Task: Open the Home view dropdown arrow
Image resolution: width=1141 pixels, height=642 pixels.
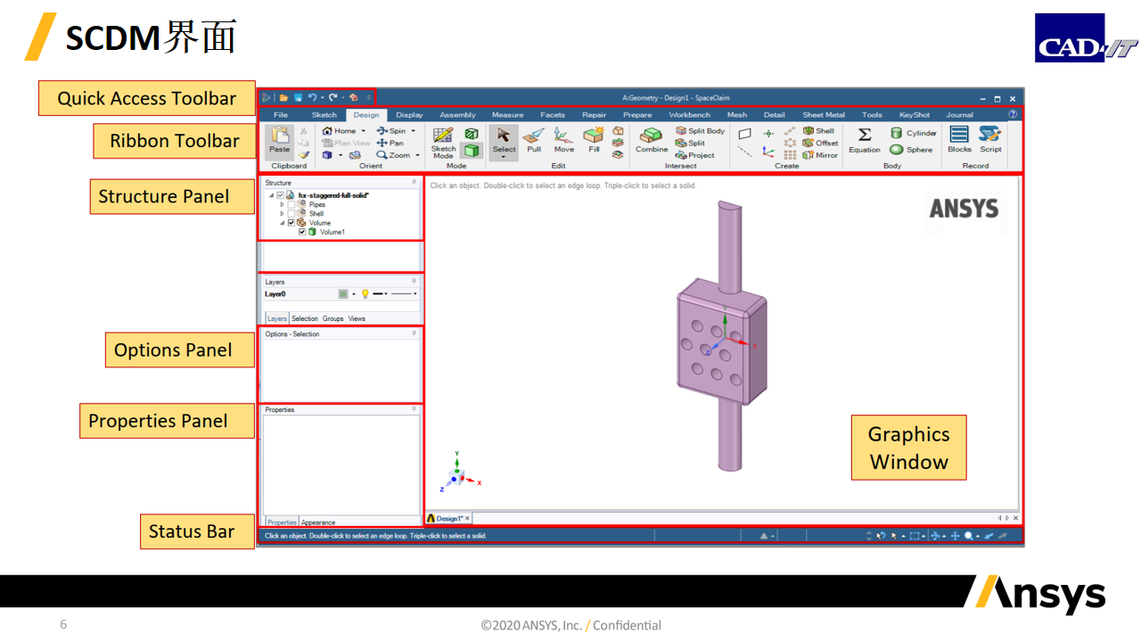Action: click(x=363, y=131)
